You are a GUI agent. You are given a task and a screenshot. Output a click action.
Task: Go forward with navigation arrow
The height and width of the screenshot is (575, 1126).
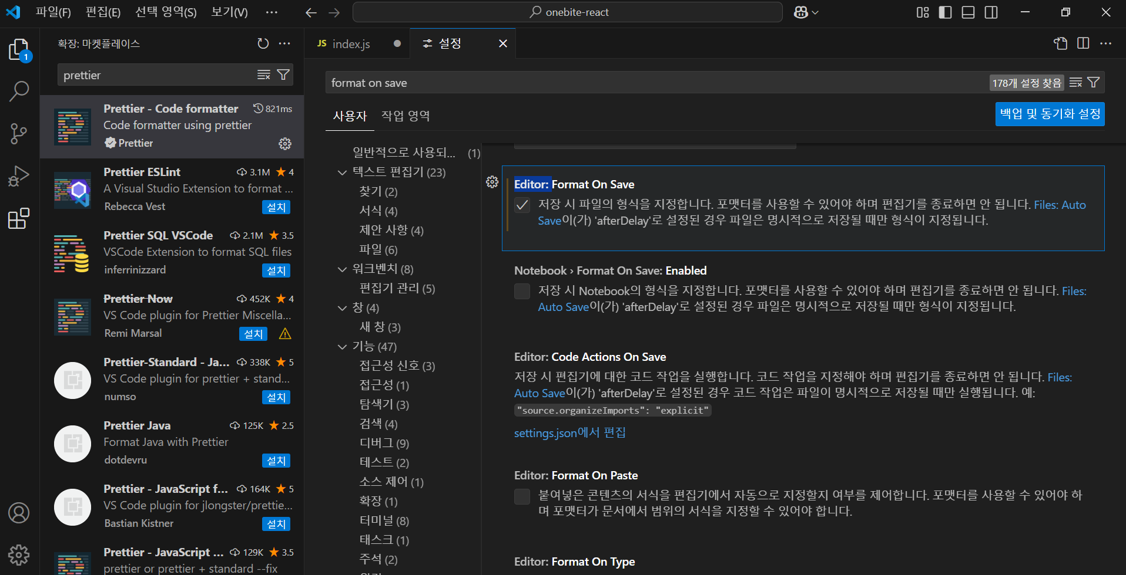[x=334, y=12]
